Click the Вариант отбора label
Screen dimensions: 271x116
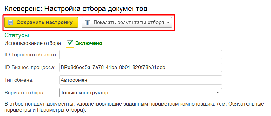click(24, 93)
